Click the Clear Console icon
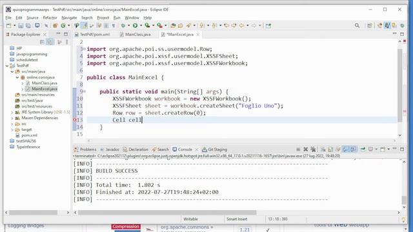This screenshot has height=232, width=413. pyautogui.click(x=323, y=150)
